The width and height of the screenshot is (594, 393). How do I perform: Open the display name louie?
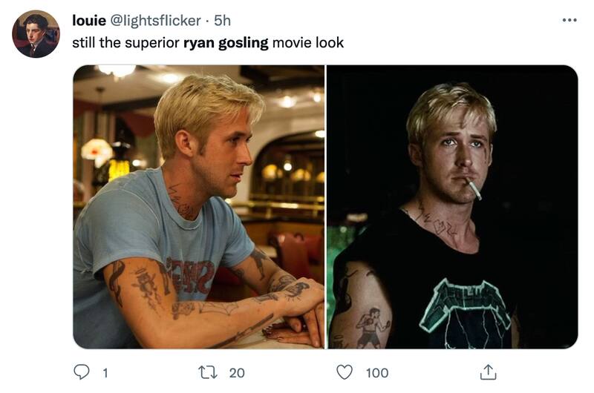coord(89,21)
